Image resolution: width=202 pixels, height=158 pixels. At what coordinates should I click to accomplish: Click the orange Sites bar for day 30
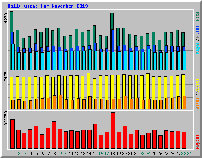[x=185, y=102]
